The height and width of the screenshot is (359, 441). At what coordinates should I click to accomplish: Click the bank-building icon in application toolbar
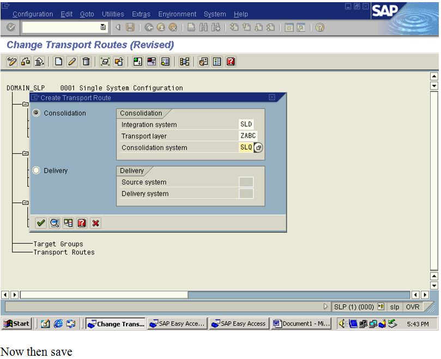click(39, 62)
